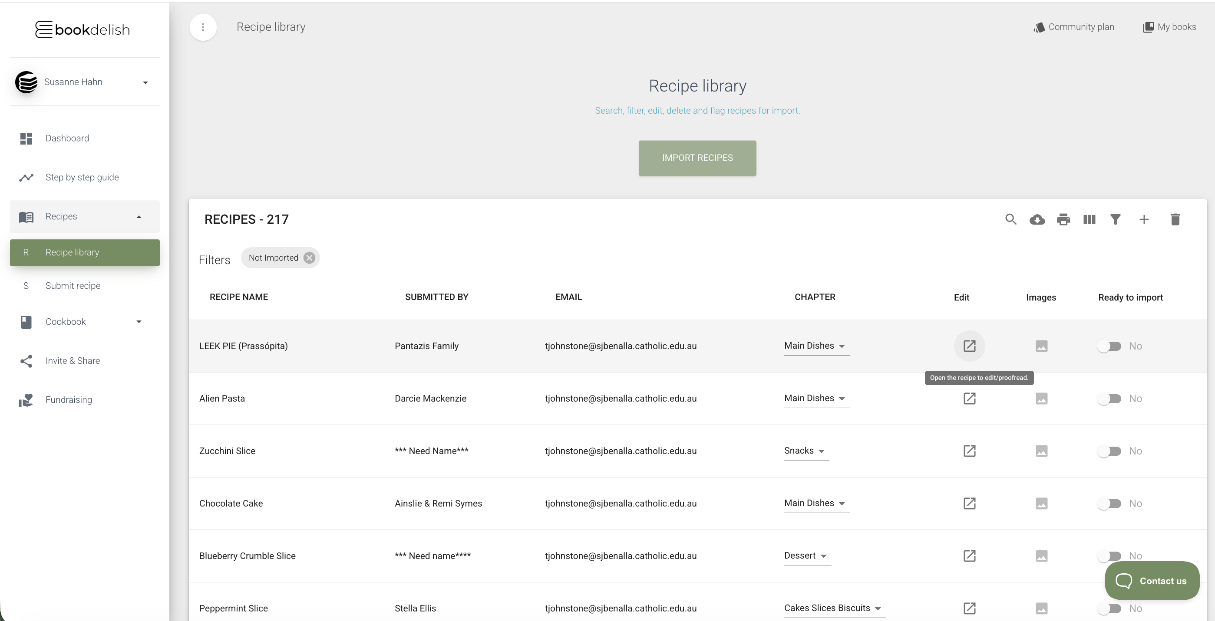Open Cakes Slices Biscuits chapter dropdown

pyautogui.click(x=834, y=608)
